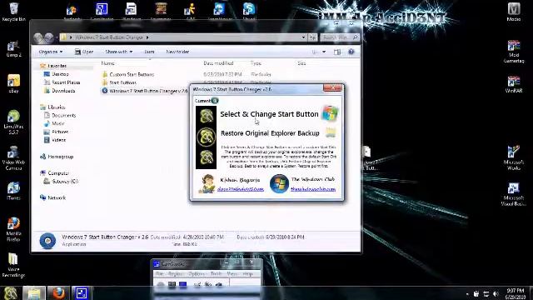Open CamStudio File menu
Screen dimensions: 533x300
pyautogui.click(x=159, y=273)
